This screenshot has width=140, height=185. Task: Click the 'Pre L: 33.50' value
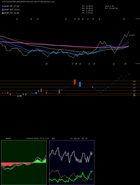87,11
